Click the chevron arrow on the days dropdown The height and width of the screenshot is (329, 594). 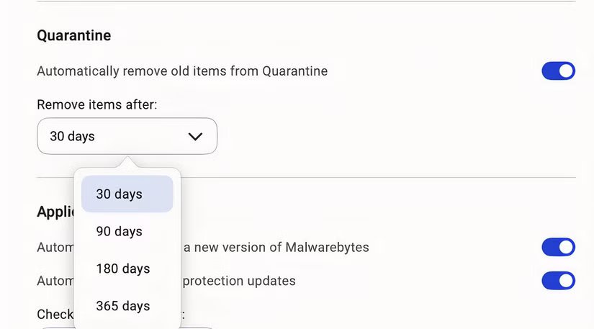[x=195, y=136]
